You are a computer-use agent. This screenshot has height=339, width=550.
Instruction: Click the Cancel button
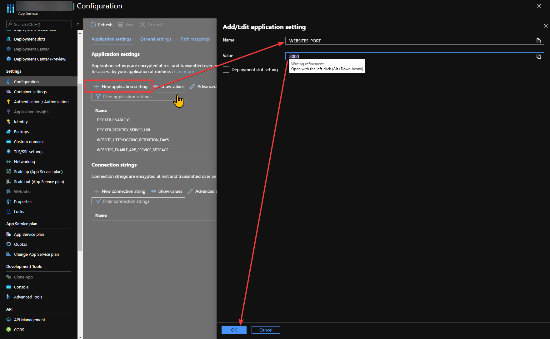266,330
